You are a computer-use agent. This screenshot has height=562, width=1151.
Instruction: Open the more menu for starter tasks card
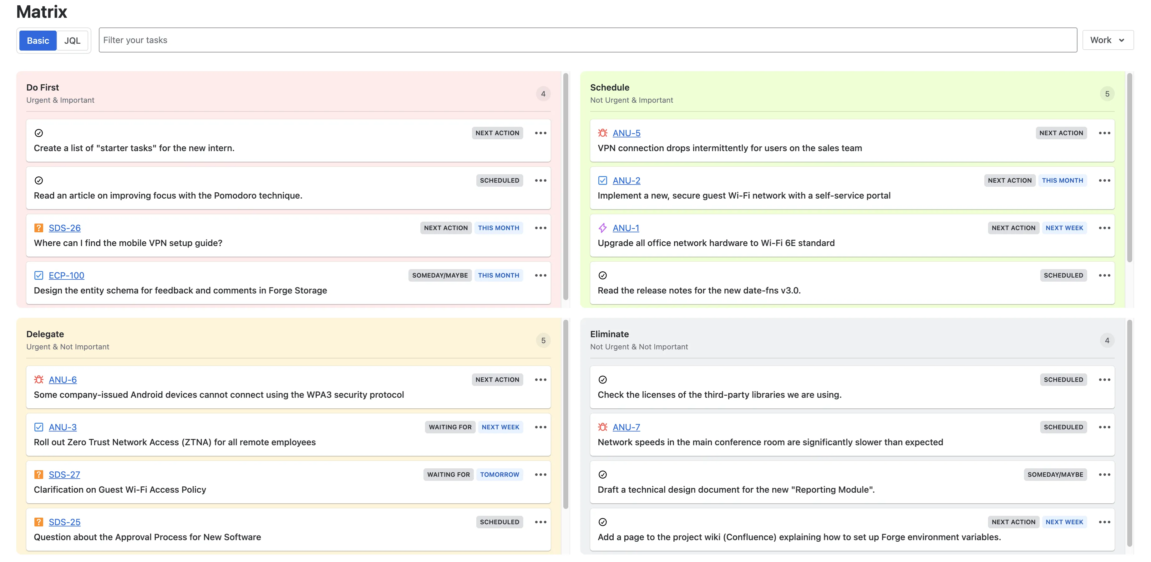point(541,133)
